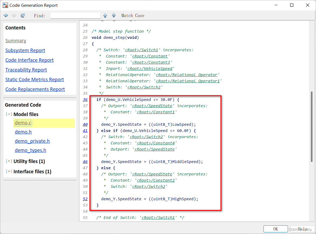Follow the <Root>/Constant1 link

click(156, 112)
